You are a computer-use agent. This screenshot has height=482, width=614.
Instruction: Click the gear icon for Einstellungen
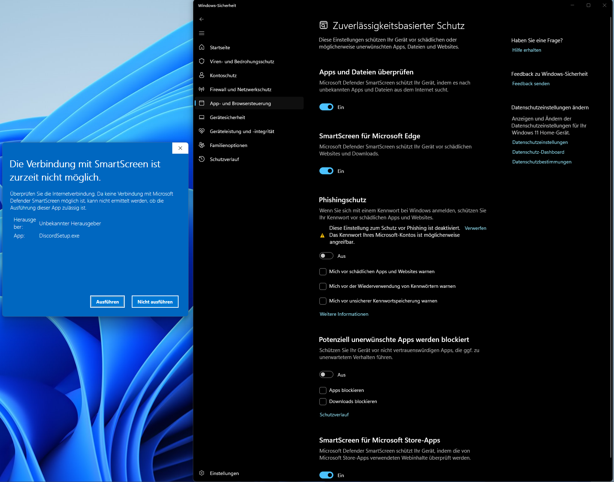(202, 473)
